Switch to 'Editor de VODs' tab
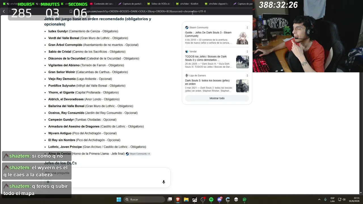Image resolution: width=363 pixels, height=204 pixels. coord(159,4)
